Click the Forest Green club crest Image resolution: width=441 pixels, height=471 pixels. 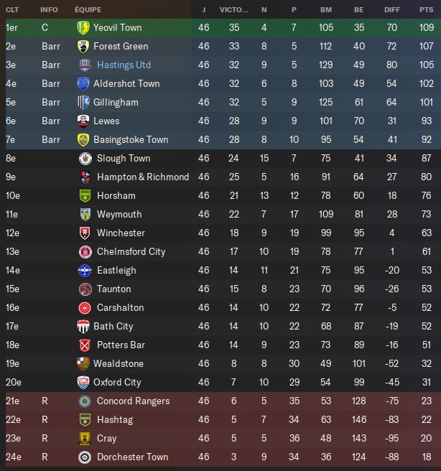[83, 46]
